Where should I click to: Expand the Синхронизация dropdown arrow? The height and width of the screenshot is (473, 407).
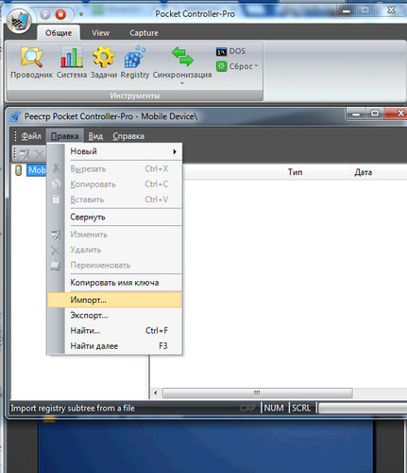[x=182, y=83]
